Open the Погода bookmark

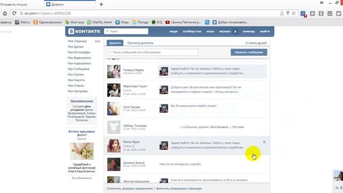pos(140,22)
